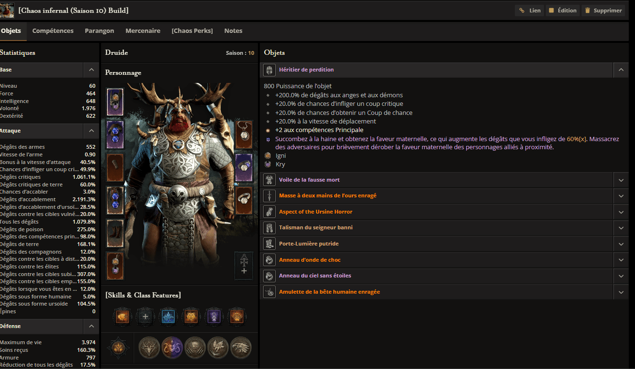Click the Lien button
The height and width of the screenshot is (369, 635).
click(529, 10)
